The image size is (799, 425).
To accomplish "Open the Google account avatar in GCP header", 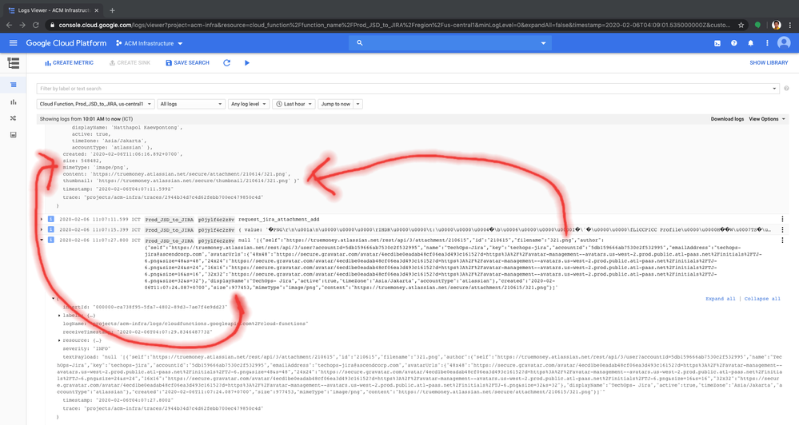I will point(784,43).
